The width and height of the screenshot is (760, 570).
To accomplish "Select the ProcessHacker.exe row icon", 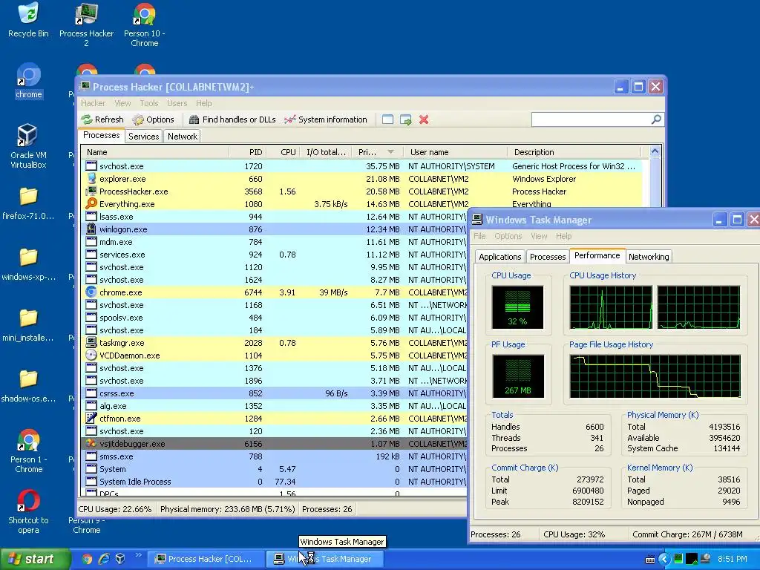I will (91, 191).
